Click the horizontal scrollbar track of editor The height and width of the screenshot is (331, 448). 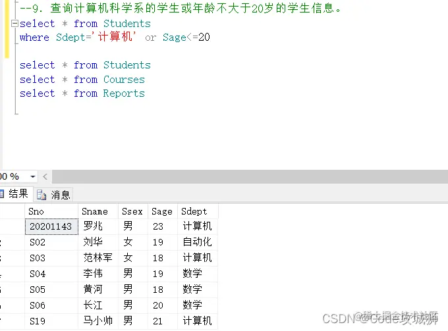pos(250,176)
